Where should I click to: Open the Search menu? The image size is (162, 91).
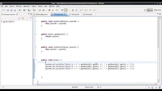click(x=34, y=6)
